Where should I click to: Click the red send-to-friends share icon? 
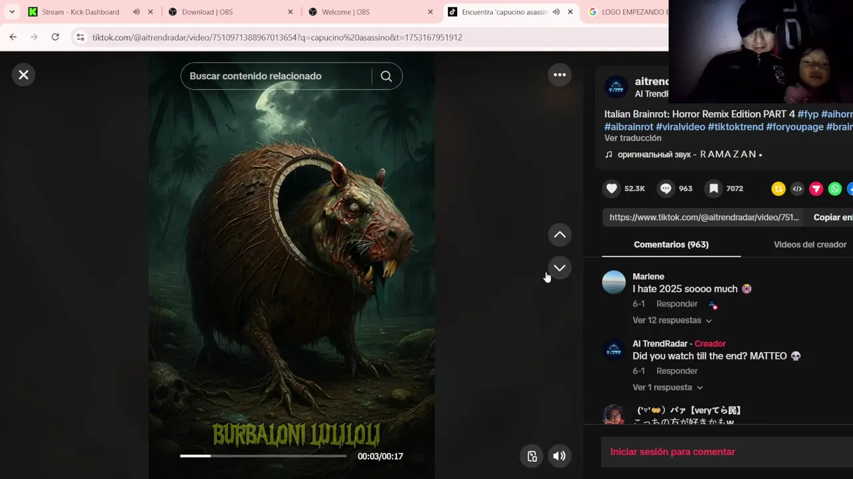point(816,189)
